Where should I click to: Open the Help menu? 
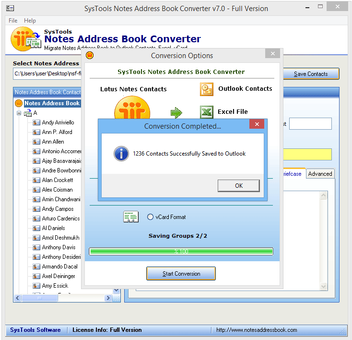click(x=30, y=21)
